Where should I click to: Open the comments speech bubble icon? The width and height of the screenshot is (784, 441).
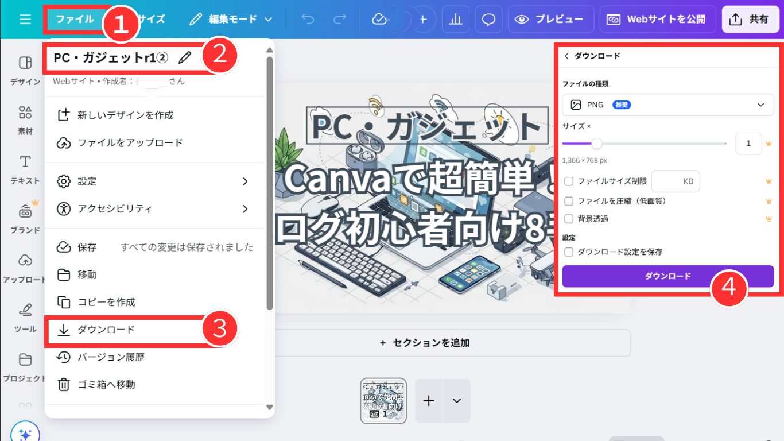tap(489, 19)
